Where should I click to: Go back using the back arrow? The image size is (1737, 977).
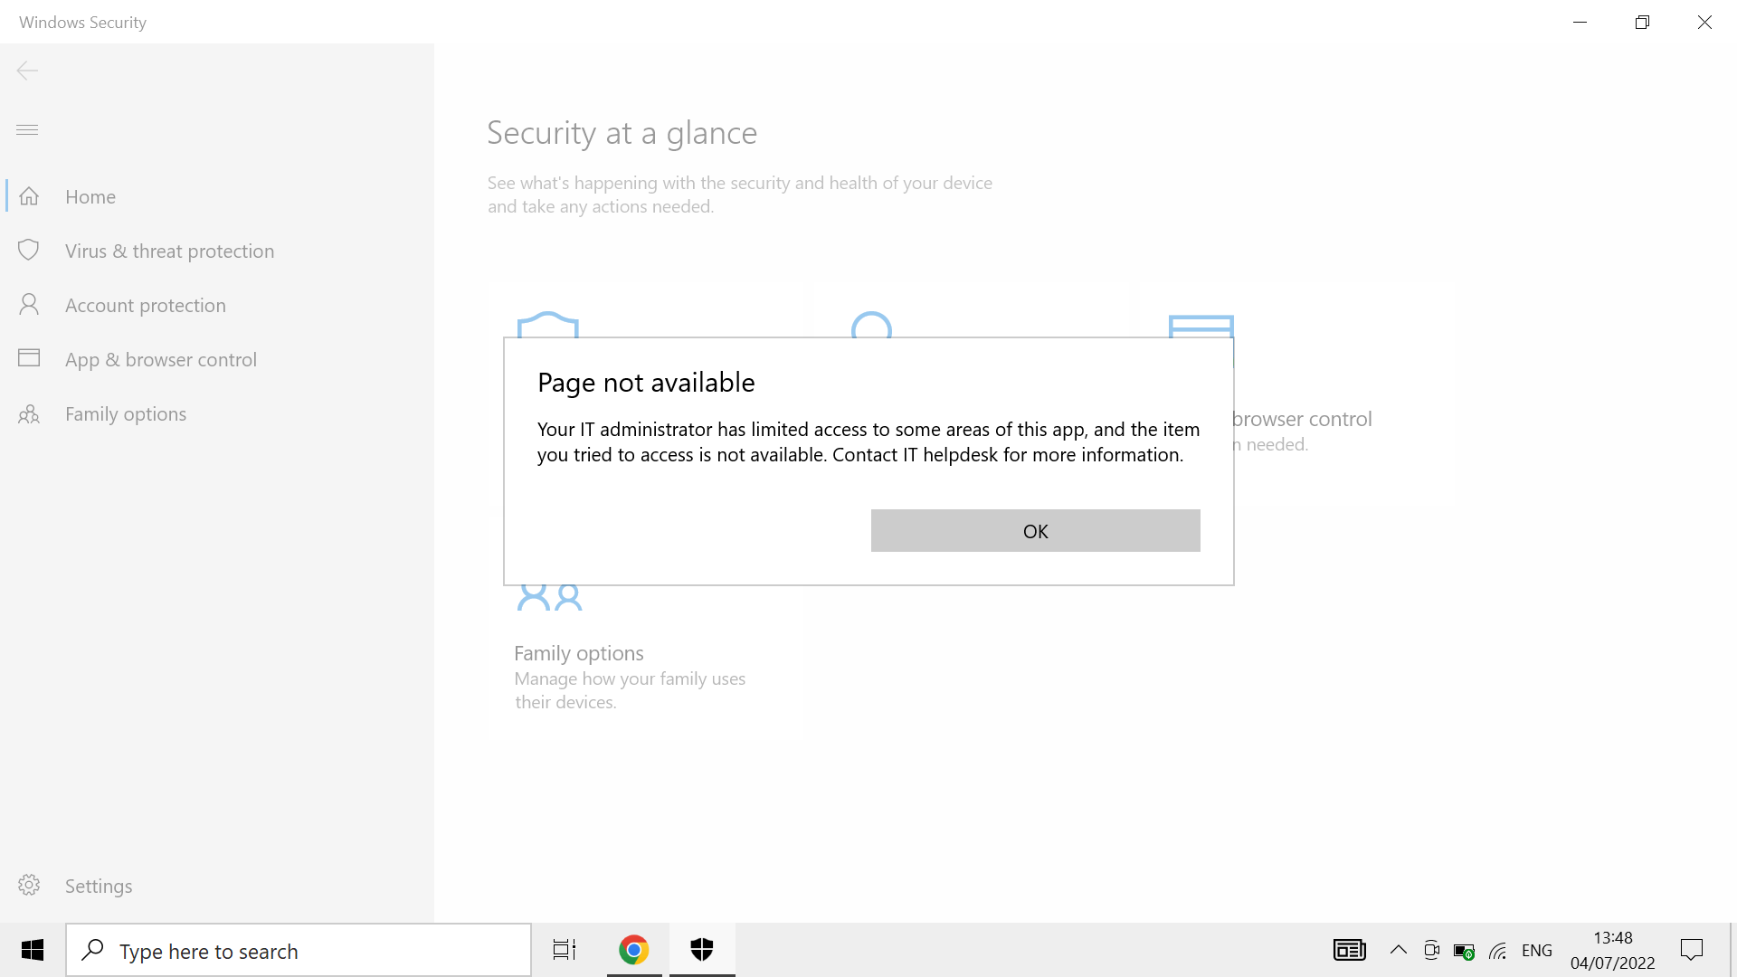click(x=27, y=71)
